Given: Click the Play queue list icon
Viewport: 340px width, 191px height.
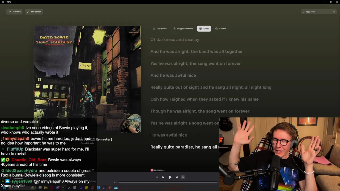Looking at the screenshot, I should [154, 29].
